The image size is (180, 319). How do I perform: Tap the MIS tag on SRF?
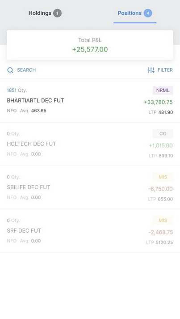163,220
